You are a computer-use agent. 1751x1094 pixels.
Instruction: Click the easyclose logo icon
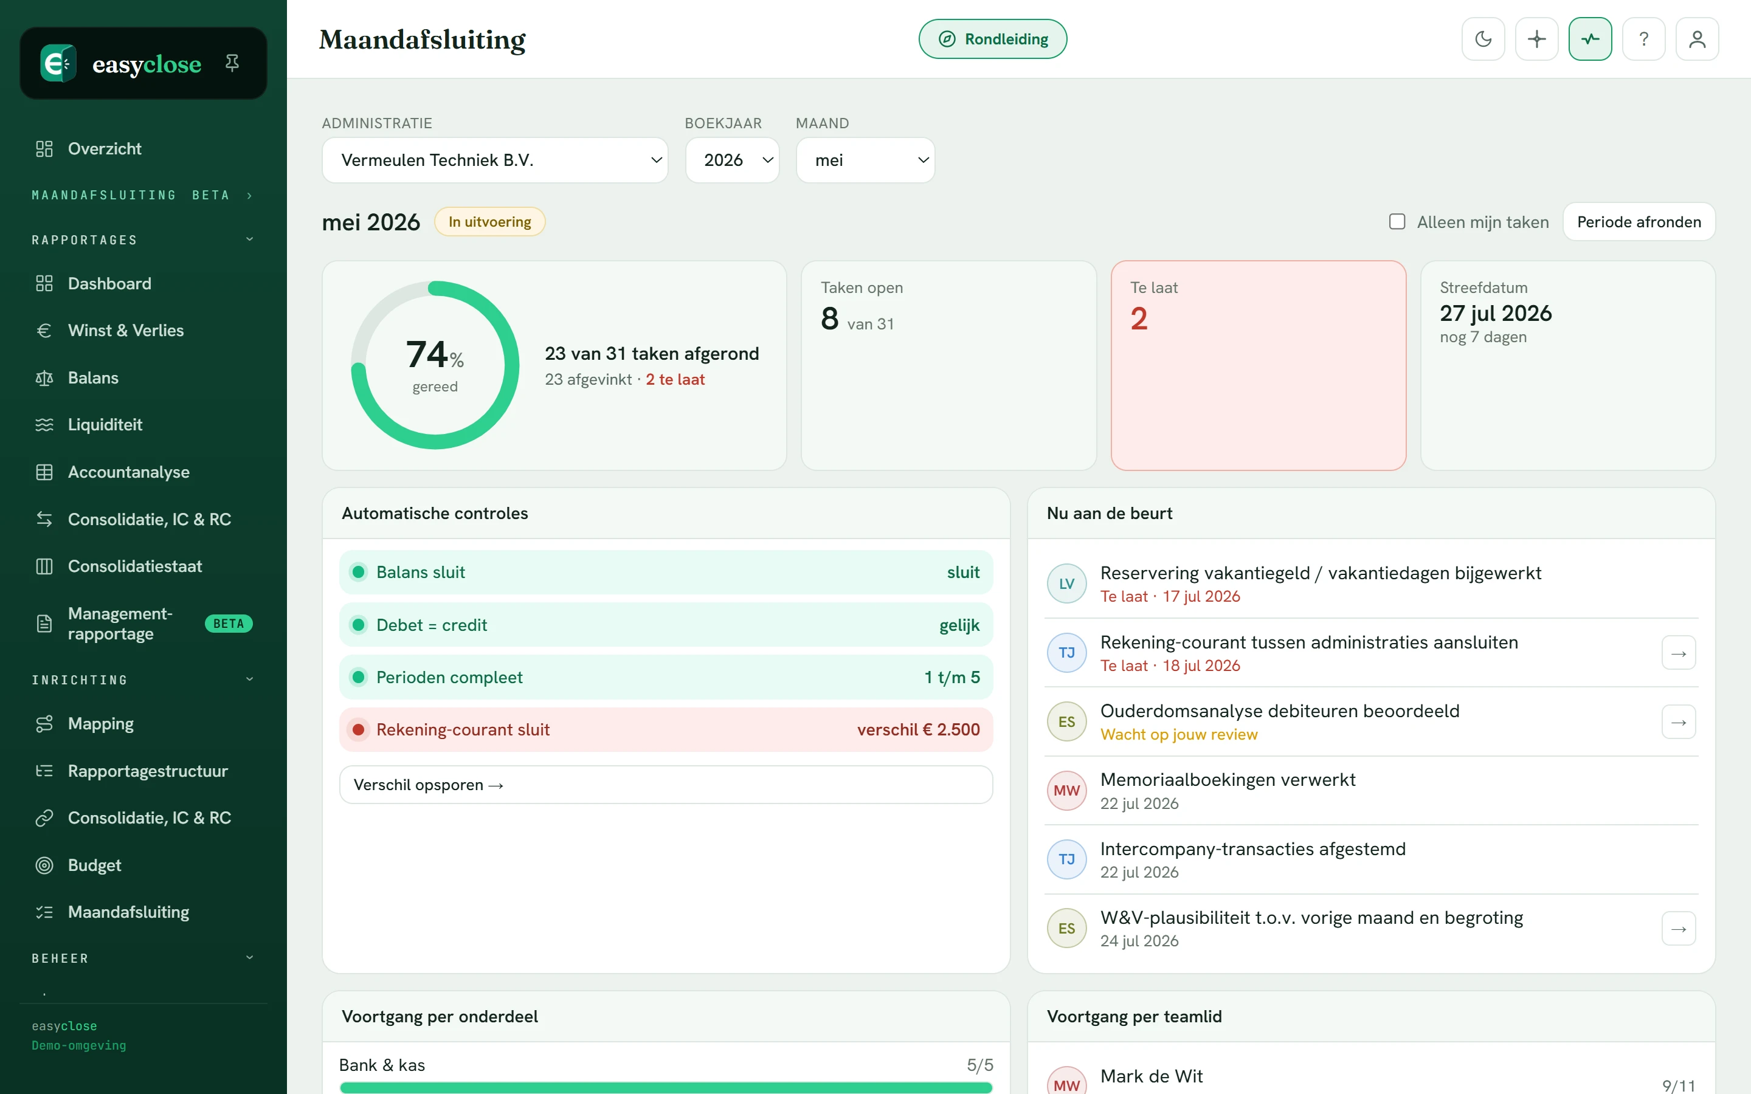(x=58, y=64)
